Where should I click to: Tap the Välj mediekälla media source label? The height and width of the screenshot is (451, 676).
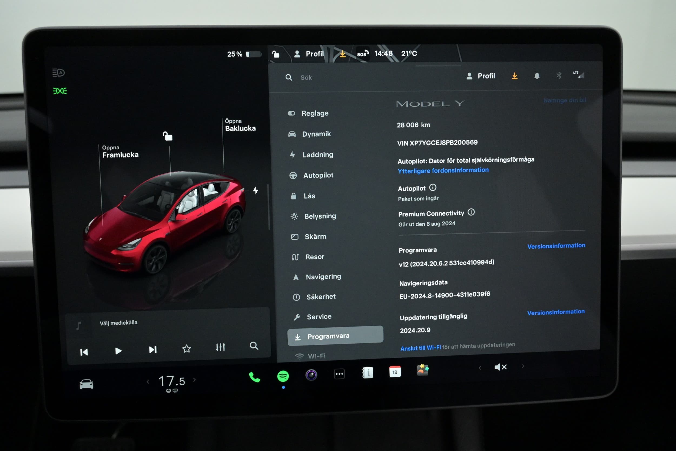coord(118,323)
